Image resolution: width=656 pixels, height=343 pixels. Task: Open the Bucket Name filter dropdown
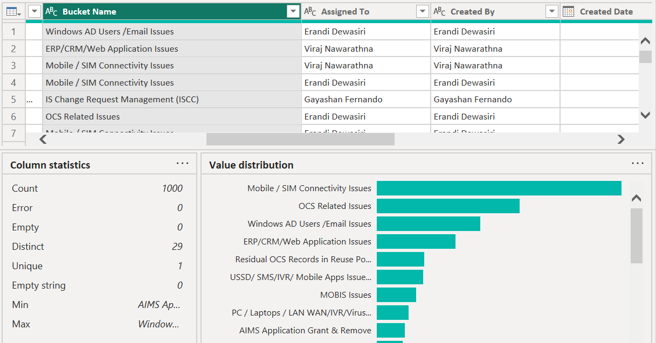[x=293, y=11]
